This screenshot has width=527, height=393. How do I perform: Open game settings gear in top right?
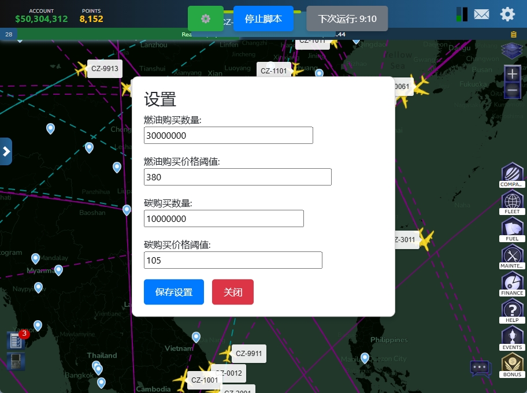click(x=507, y=14)
